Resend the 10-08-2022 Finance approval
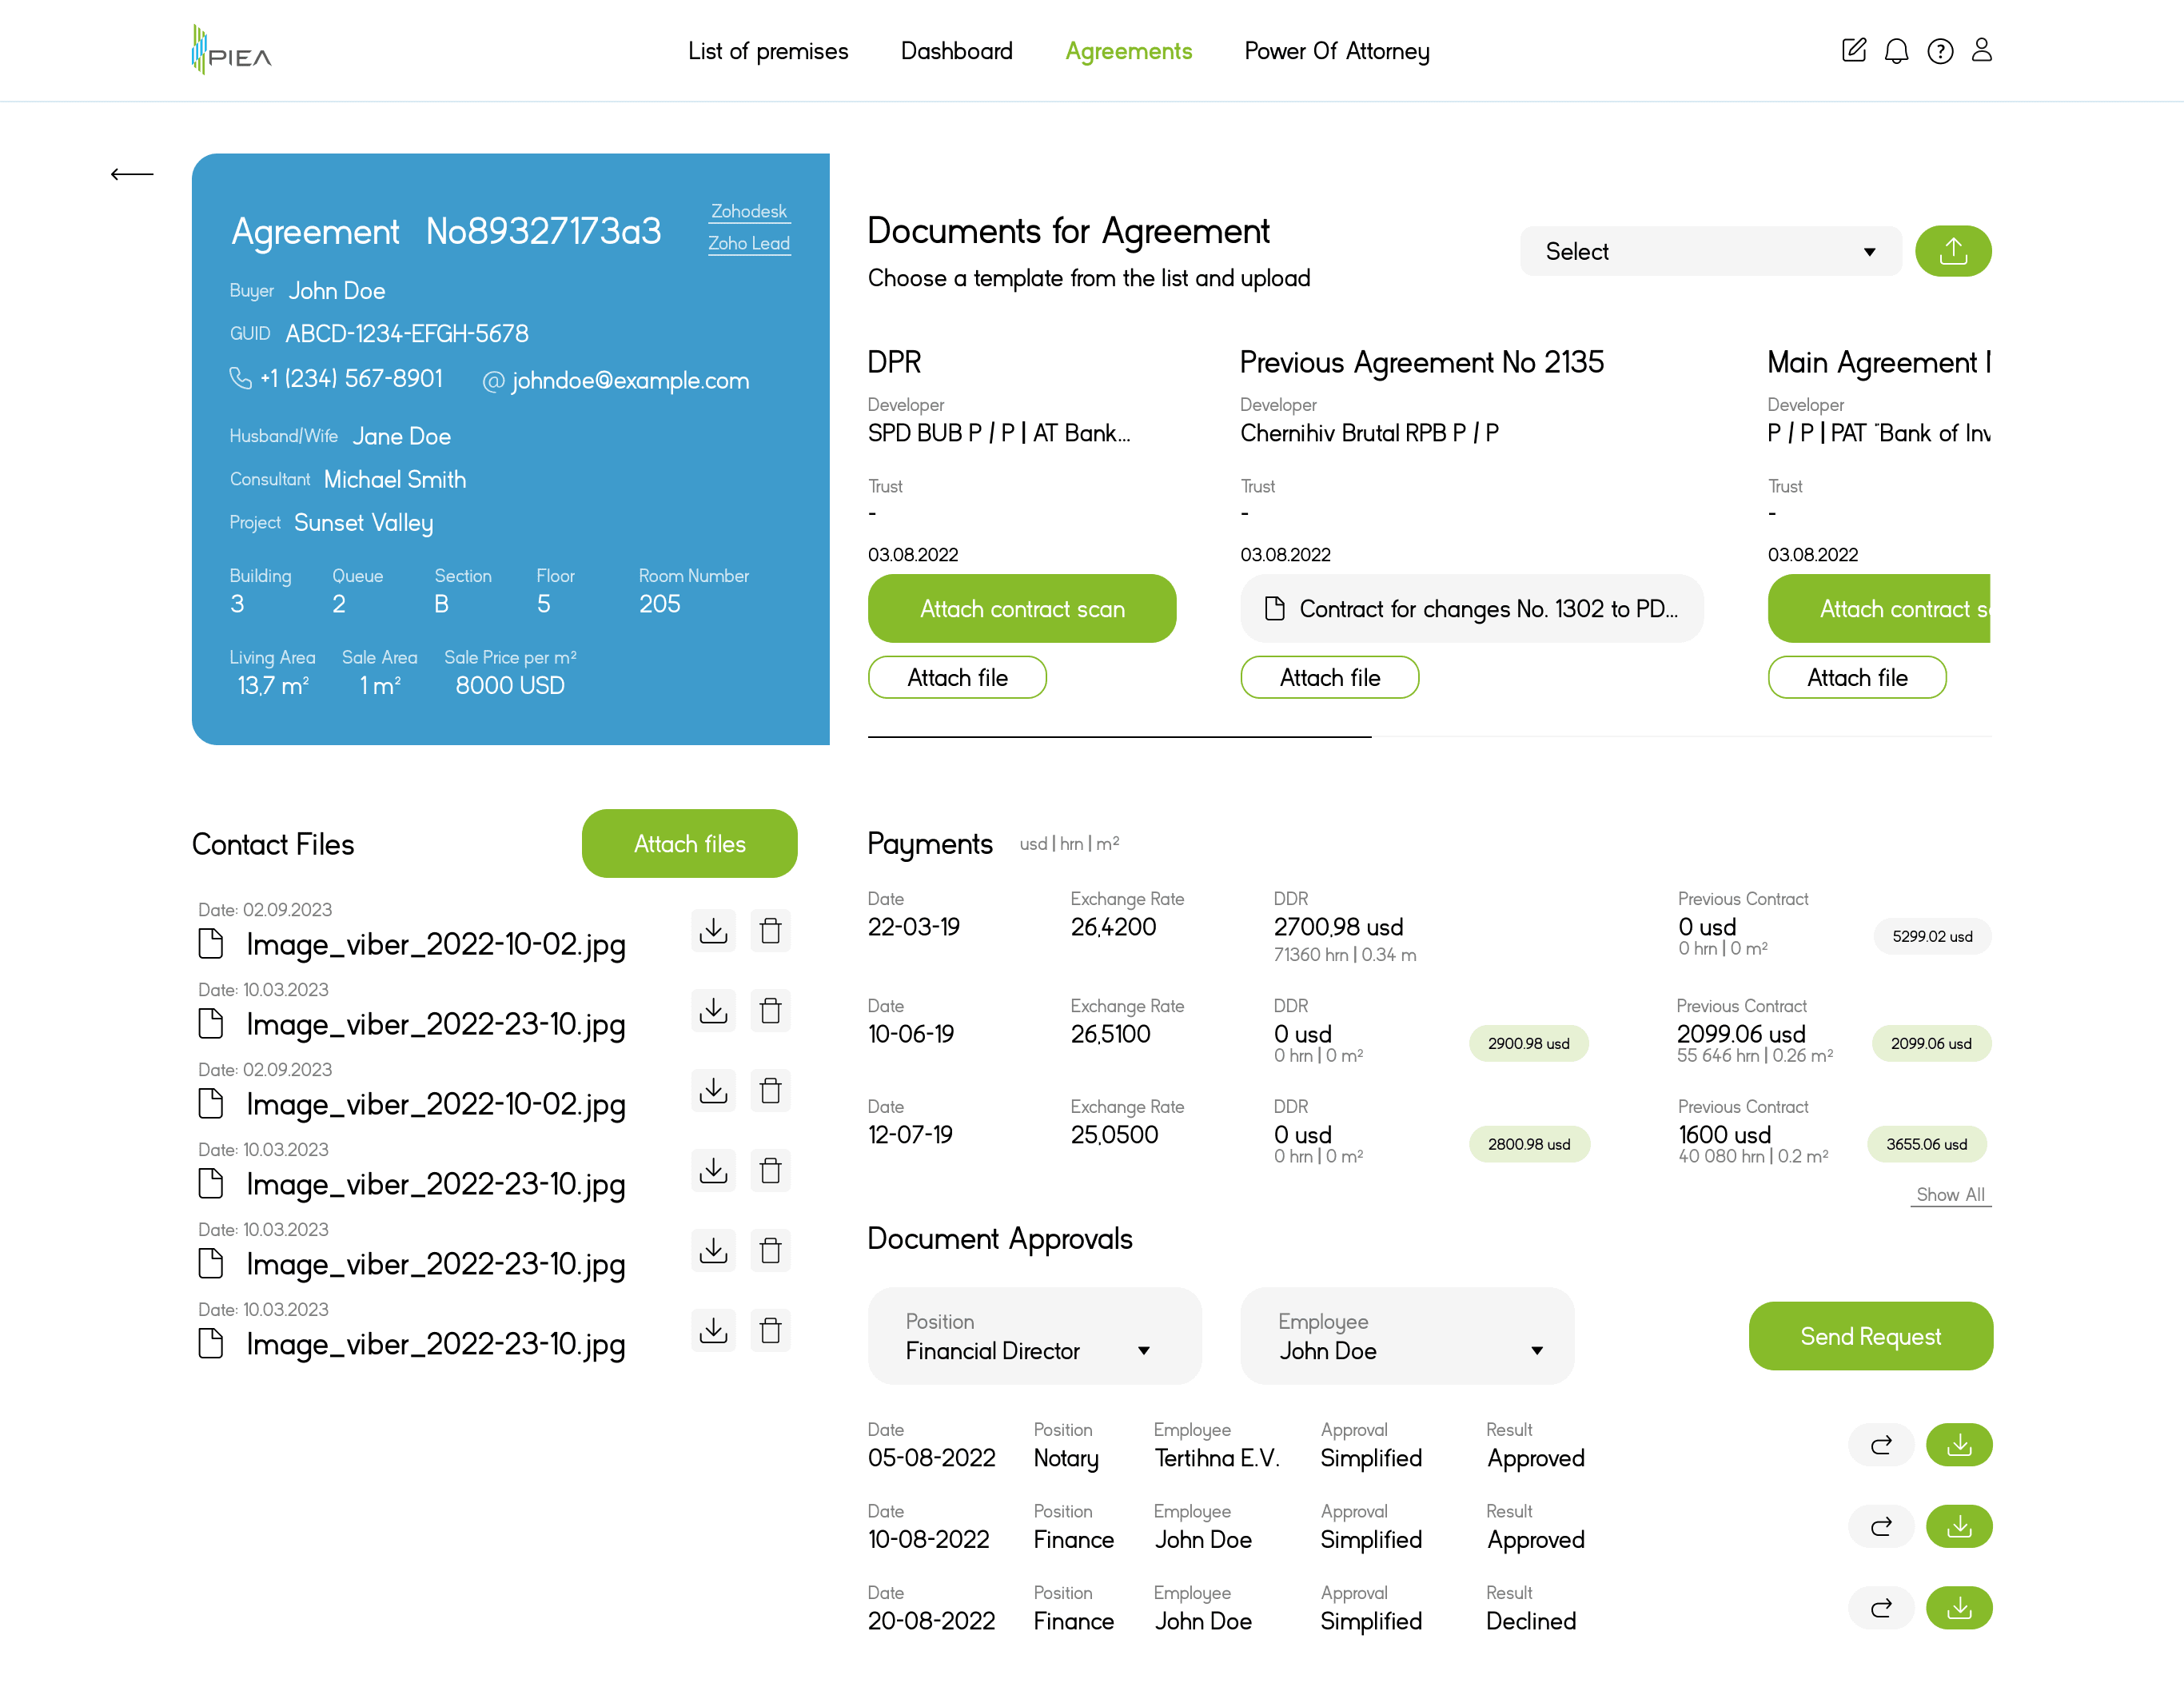Image resolution: width=2184 pixels, height=1695 pixels. click(x=1881, y=1526)
